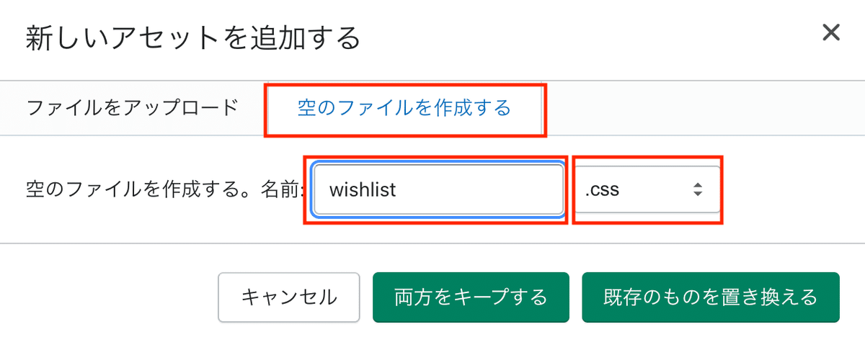This screenshot has width=865, height=345.
Task: Open the file upload tab
Action: tap(132, 108)
